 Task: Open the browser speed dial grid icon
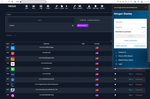point(12,2)
